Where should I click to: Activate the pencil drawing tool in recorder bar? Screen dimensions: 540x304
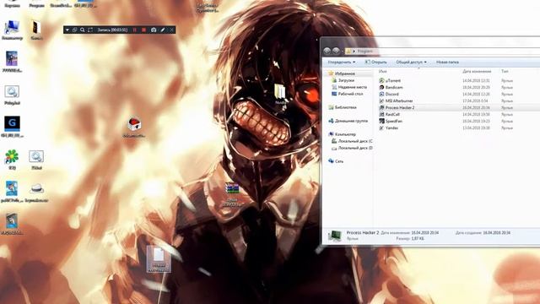(x=163, y=30)
